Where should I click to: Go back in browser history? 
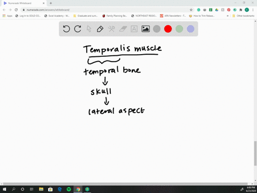[4, 10]
